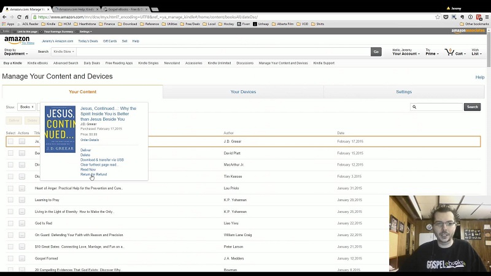Open the Kindle bookmarks folder

tap(48, 24)
